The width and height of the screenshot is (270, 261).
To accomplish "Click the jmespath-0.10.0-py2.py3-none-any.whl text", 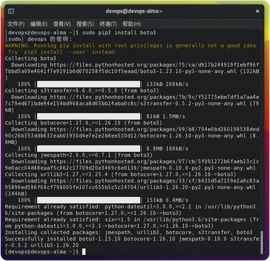I will (198, 168).
